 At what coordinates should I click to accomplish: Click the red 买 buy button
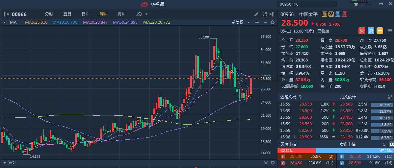click(362, 31)
